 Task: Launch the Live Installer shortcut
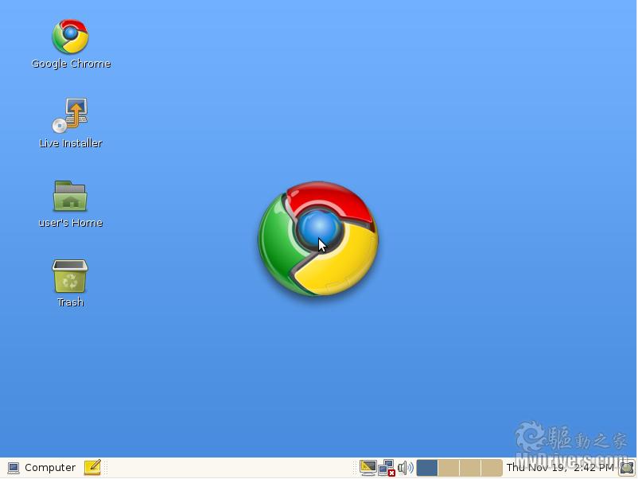click(x=70, y=115)
